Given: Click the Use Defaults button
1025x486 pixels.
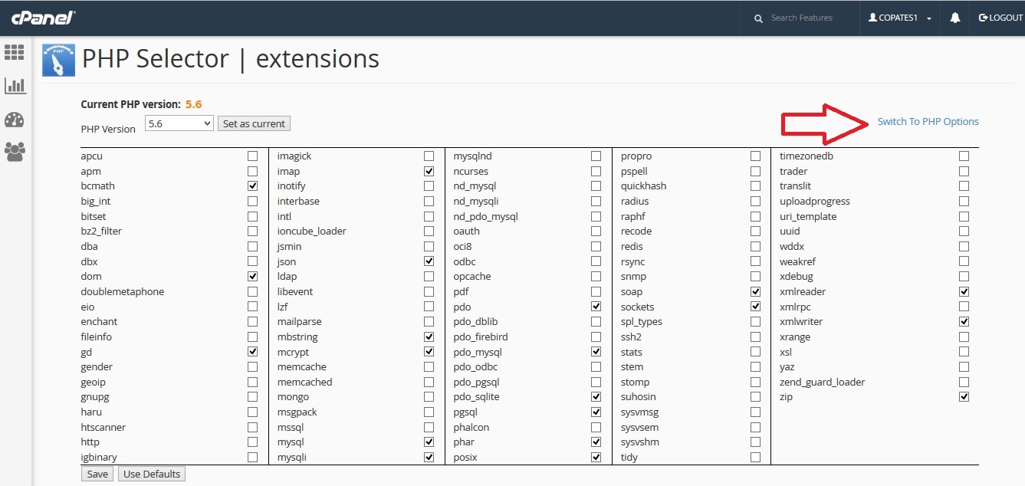Looking at the screenshot, I should (x=152, y=474).
